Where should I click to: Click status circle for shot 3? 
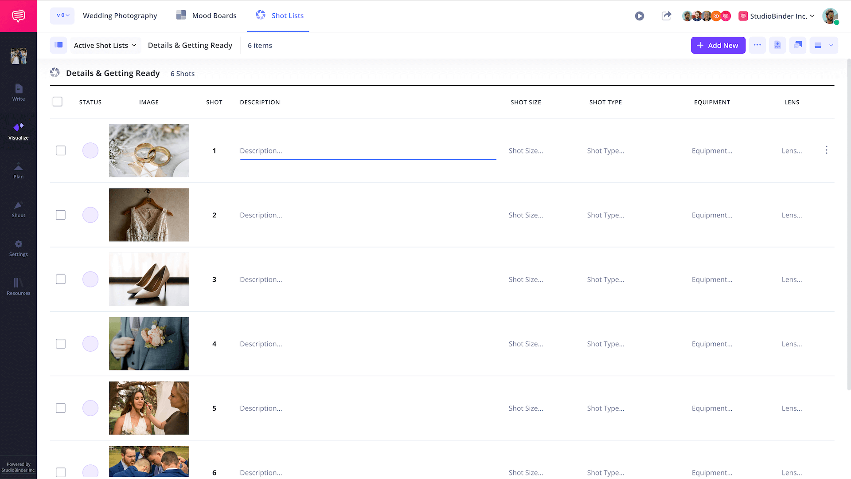click(x=90, y=279)
